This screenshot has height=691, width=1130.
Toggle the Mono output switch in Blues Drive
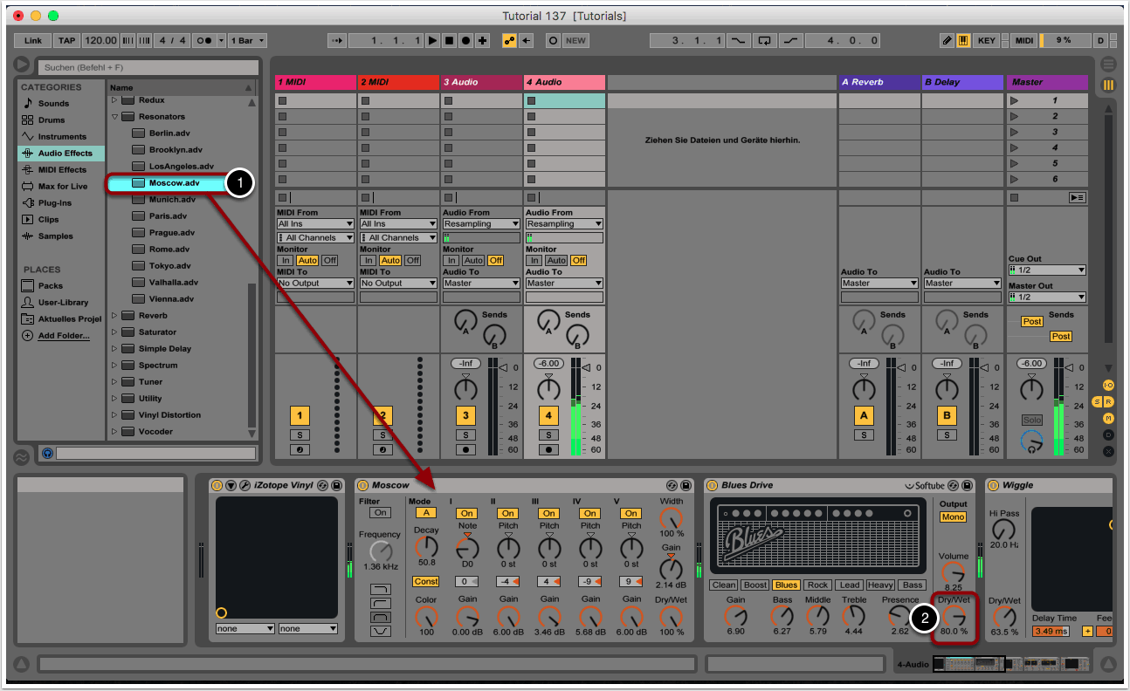pyautogui.click(x=953, y=517)
